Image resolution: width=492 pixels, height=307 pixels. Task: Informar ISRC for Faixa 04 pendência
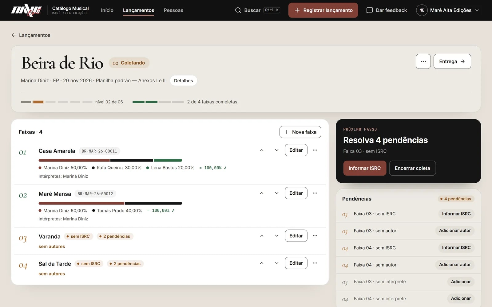tap(456, 247)
